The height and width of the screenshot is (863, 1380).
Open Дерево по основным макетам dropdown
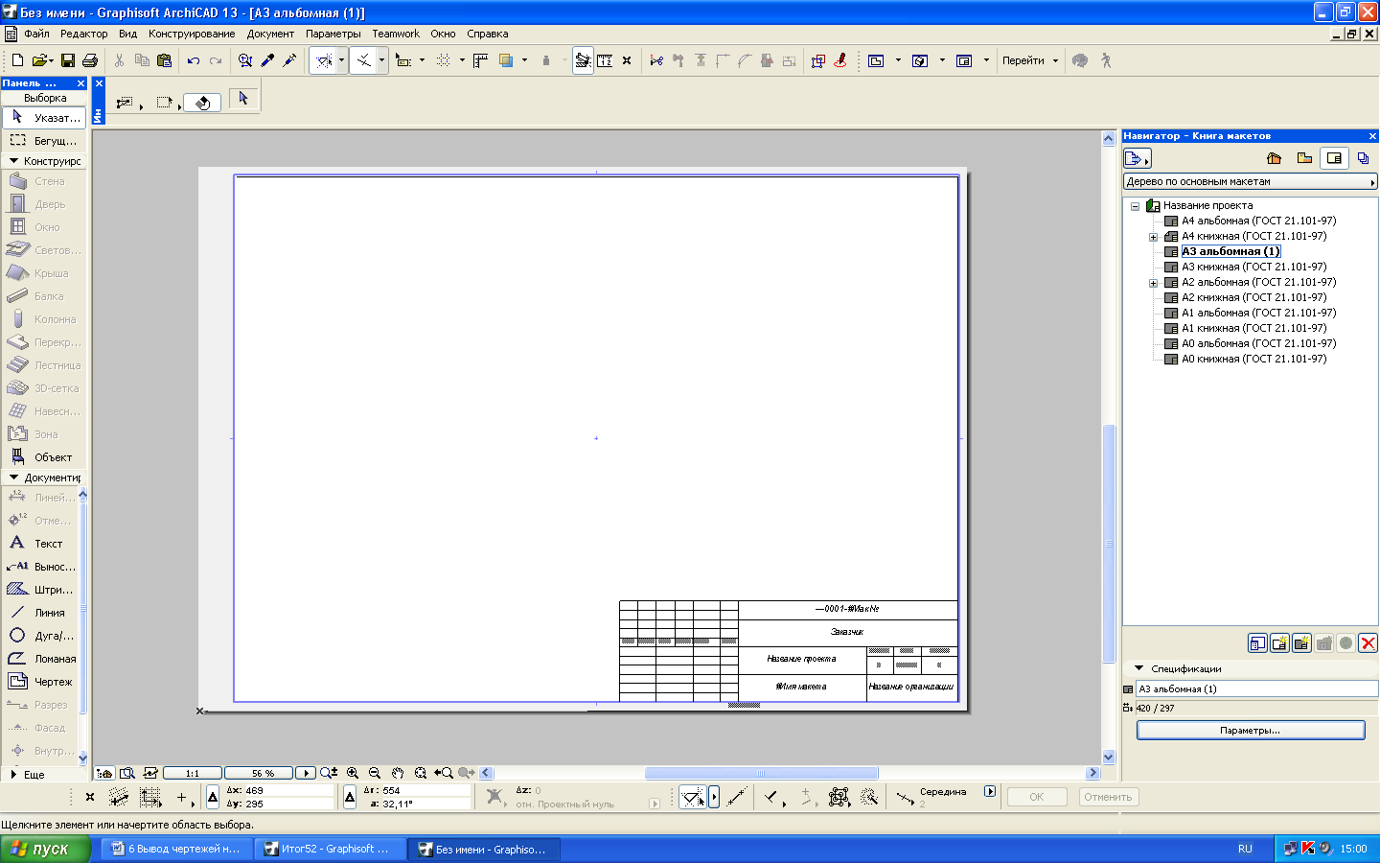[x=1250, y=181]
